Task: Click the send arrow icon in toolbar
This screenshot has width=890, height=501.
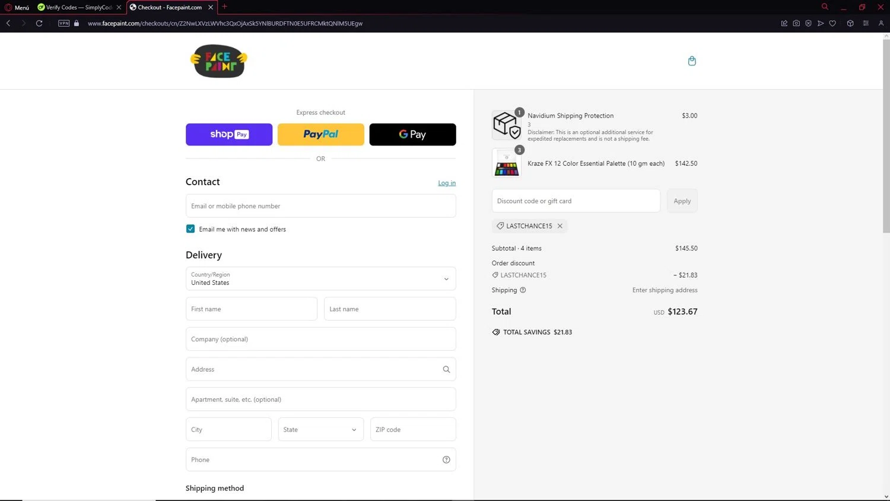Action: 821,23
